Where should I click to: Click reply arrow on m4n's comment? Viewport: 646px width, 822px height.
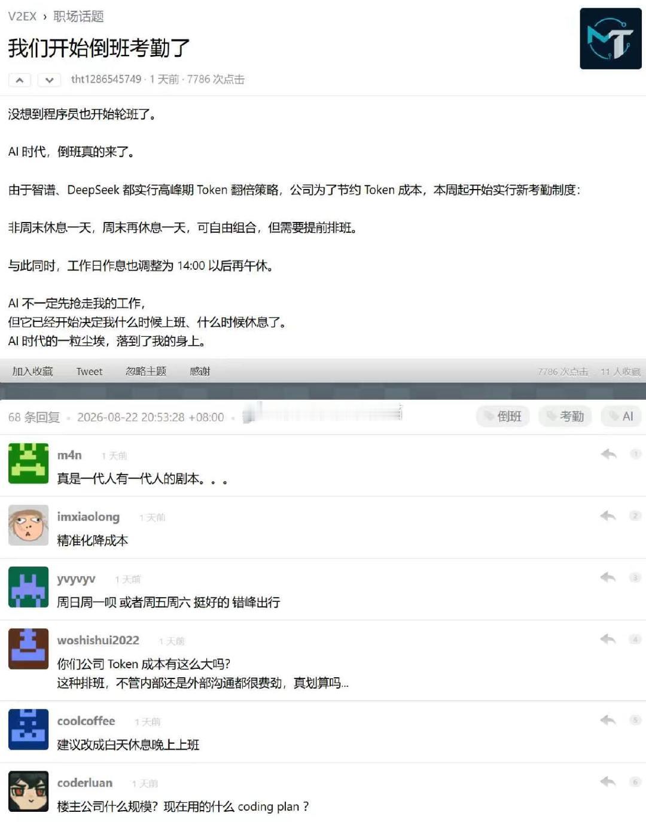coord(608,454)
